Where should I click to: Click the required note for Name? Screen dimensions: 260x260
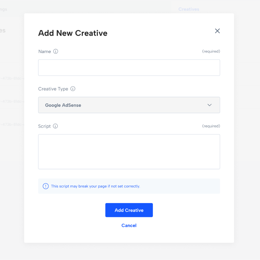(211, 51)
